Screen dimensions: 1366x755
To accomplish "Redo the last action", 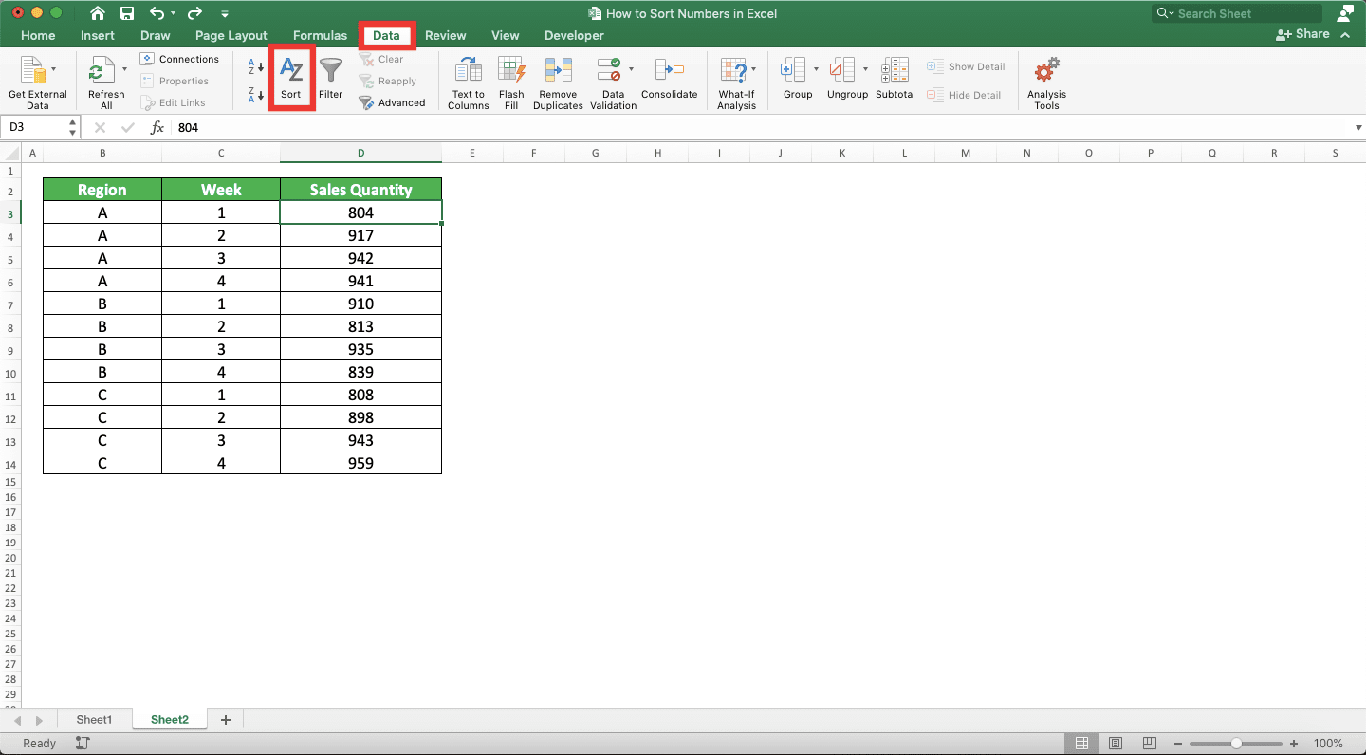I will tap(194, 13).
